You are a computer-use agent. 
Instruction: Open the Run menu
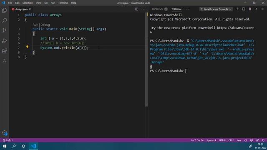tap(53, 3)
